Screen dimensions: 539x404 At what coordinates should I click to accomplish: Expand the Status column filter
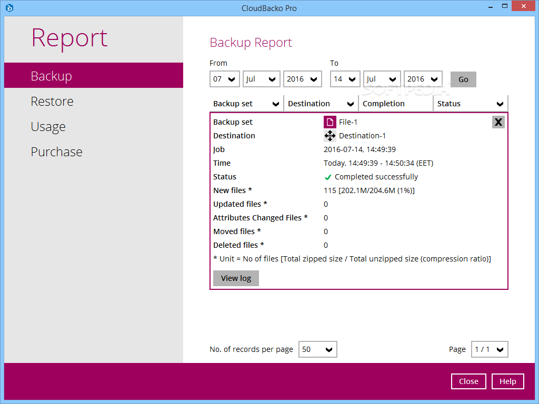[500, 104]
